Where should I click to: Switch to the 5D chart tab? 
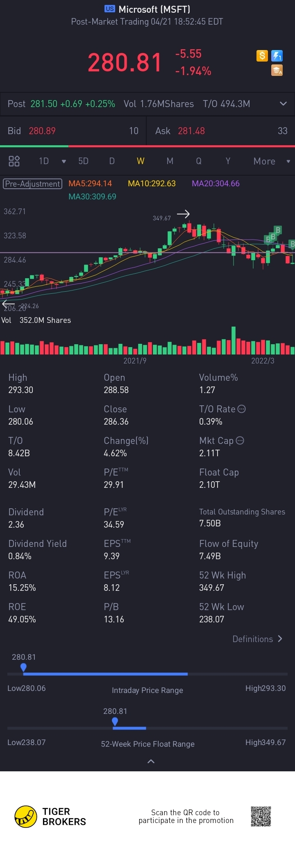pyautogui.click(x=83, y=161)
